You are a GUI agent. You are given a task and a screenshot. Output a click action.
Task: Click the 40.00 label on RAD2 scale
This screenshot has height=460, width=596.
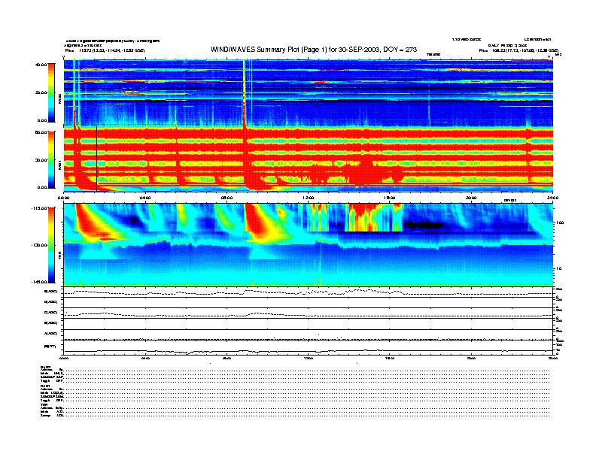point(41,65)
